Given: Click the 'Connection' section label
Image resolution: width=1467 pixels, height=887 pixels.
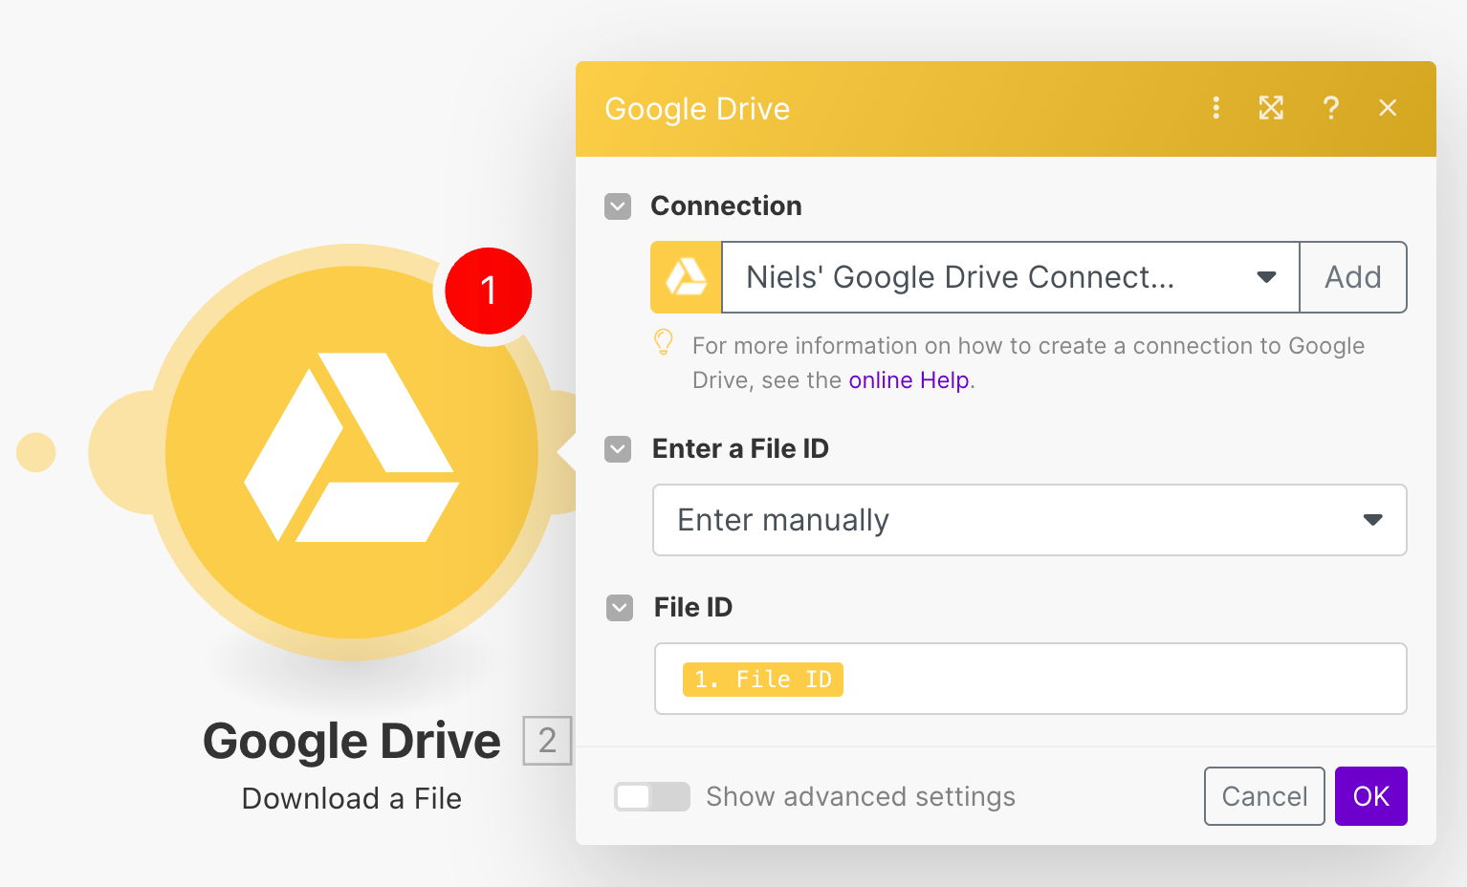Looking at the screenshot, I should [726, 206].
